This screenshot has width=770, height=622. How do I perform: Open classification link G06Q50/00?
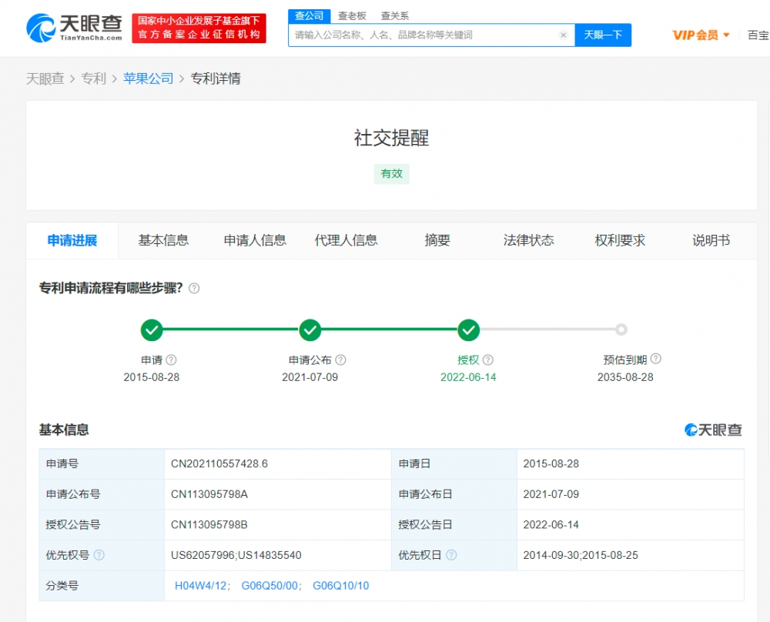[269, 586]
